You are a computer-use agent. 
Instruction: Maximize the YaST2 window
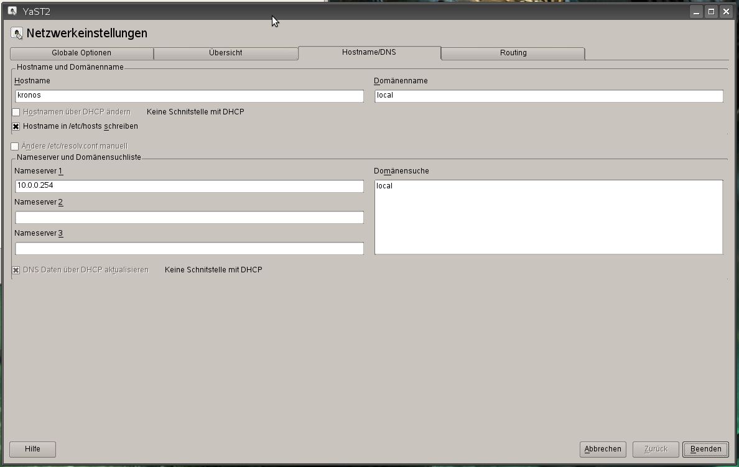(712, 12)
